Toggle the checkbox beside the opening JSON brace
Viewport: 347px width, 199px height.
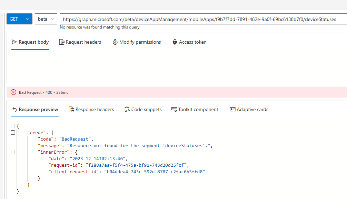click(13, 126)
